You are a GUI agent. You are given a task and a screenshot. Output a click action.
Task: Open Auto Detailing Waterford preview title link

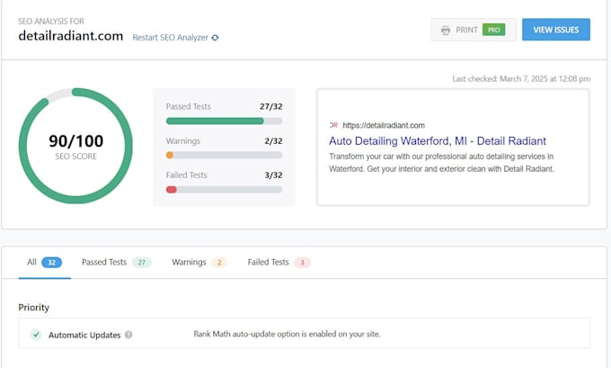click(438, 141)
